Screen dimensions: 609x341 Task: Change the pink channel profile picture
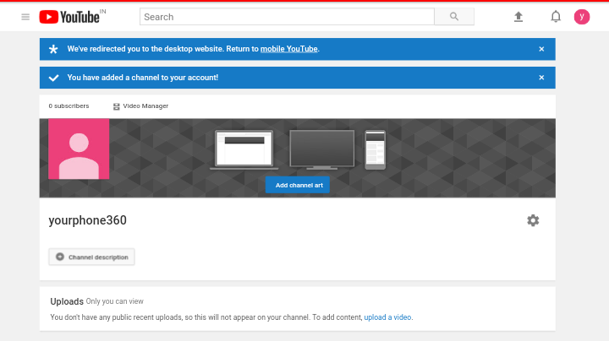pyautogui.click(x=79, y=149)
